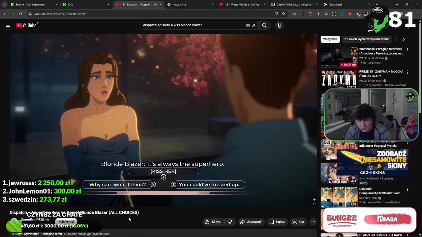Image resolution: width=422 pixels, height=237 pixels.
Task: Click the in-game choice timer bar
Action: pyautogui.click(x=163, y=193)
